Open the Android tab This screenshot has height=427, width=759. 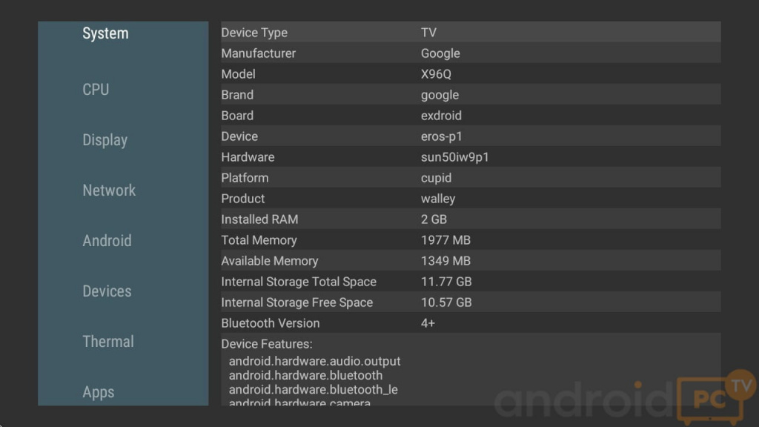point(107,241)
